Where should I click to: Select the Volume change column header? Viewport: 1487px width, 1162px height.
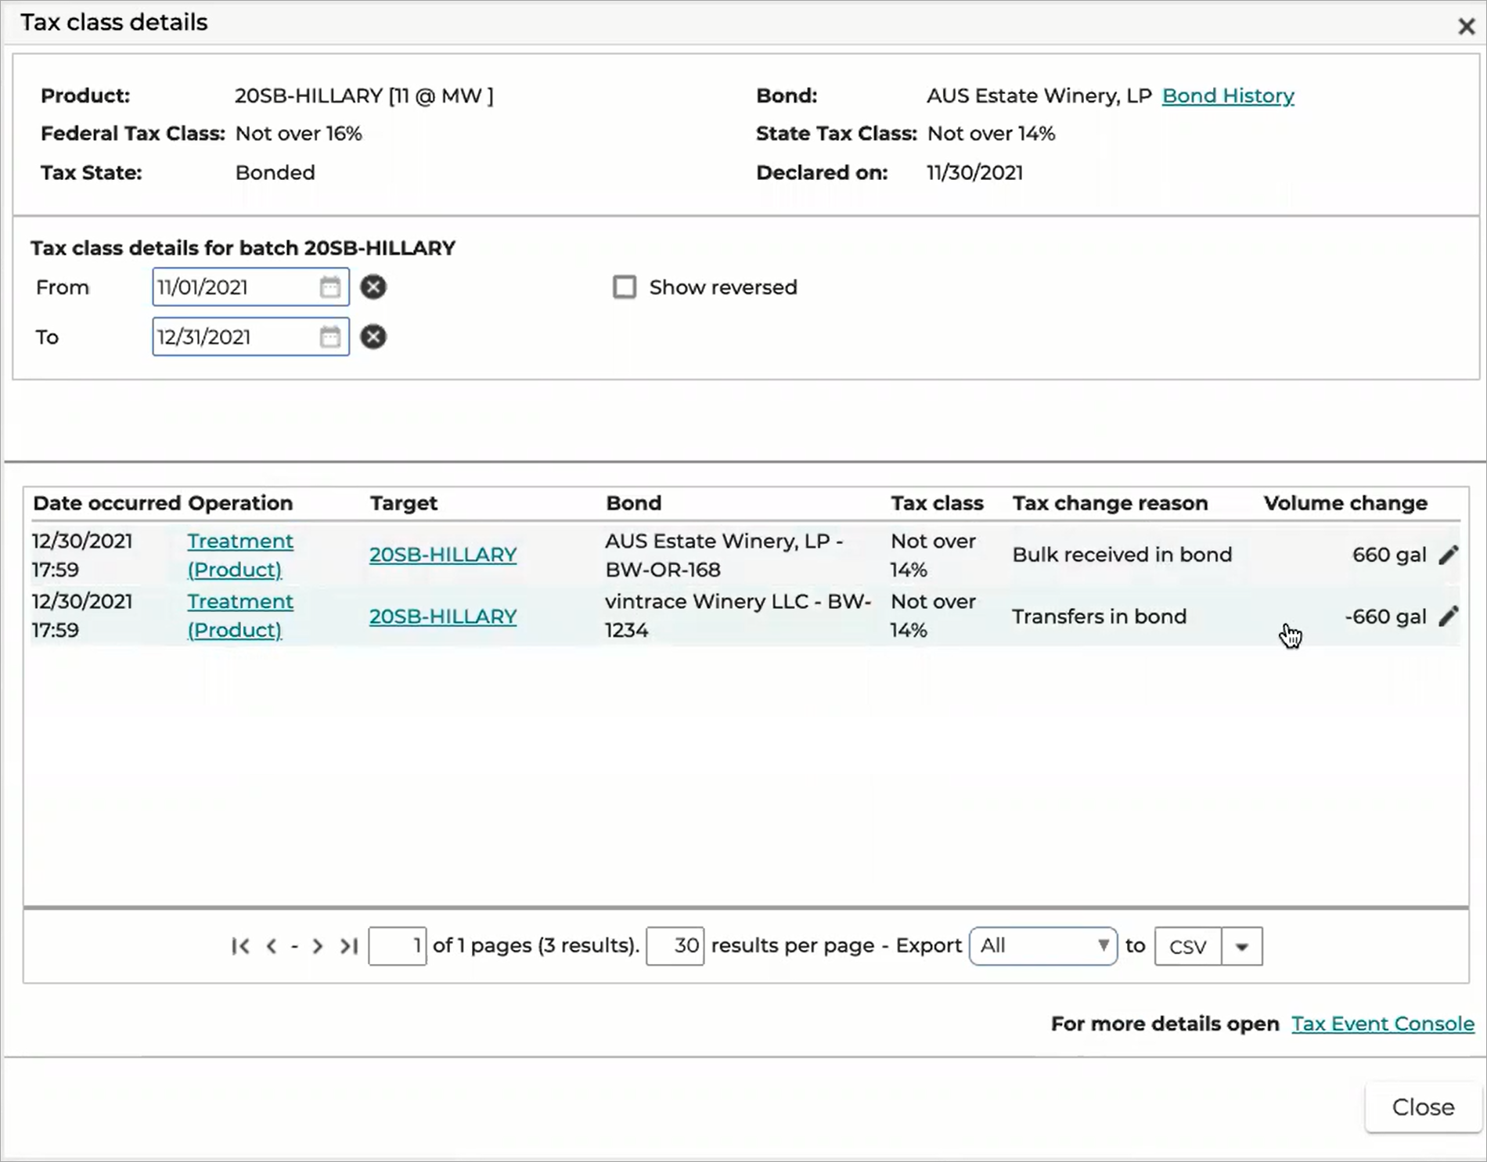(1345, 503)
